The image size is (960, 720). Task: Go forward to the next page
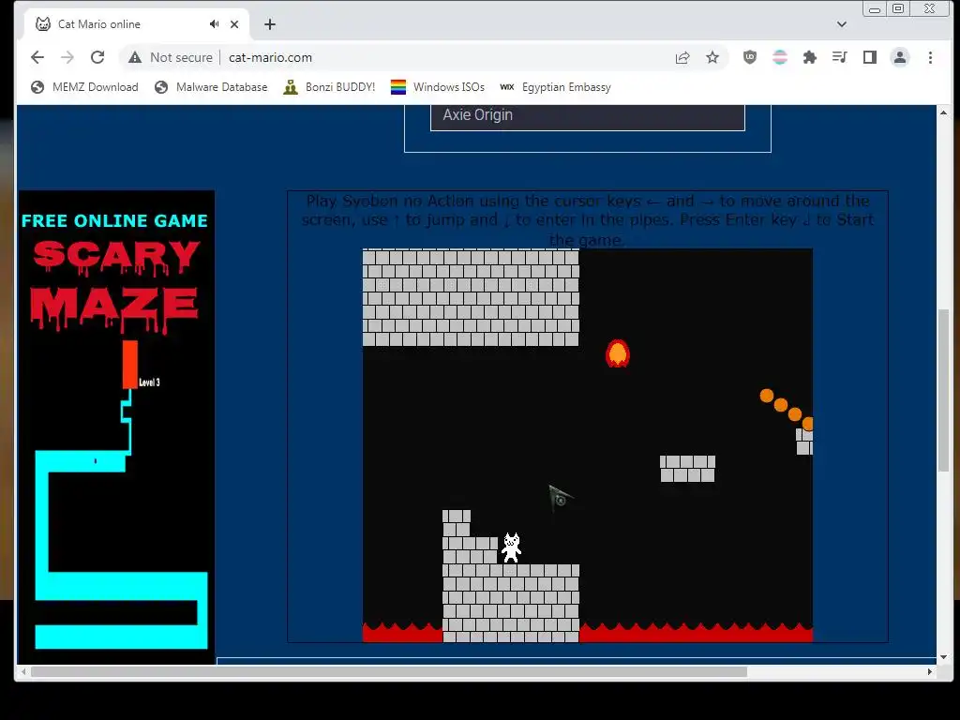click(x=67, y=57)
